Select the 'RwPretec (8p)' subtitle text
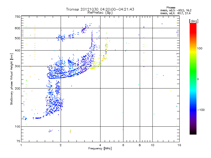The image size is (211, 158). (100, 13)
